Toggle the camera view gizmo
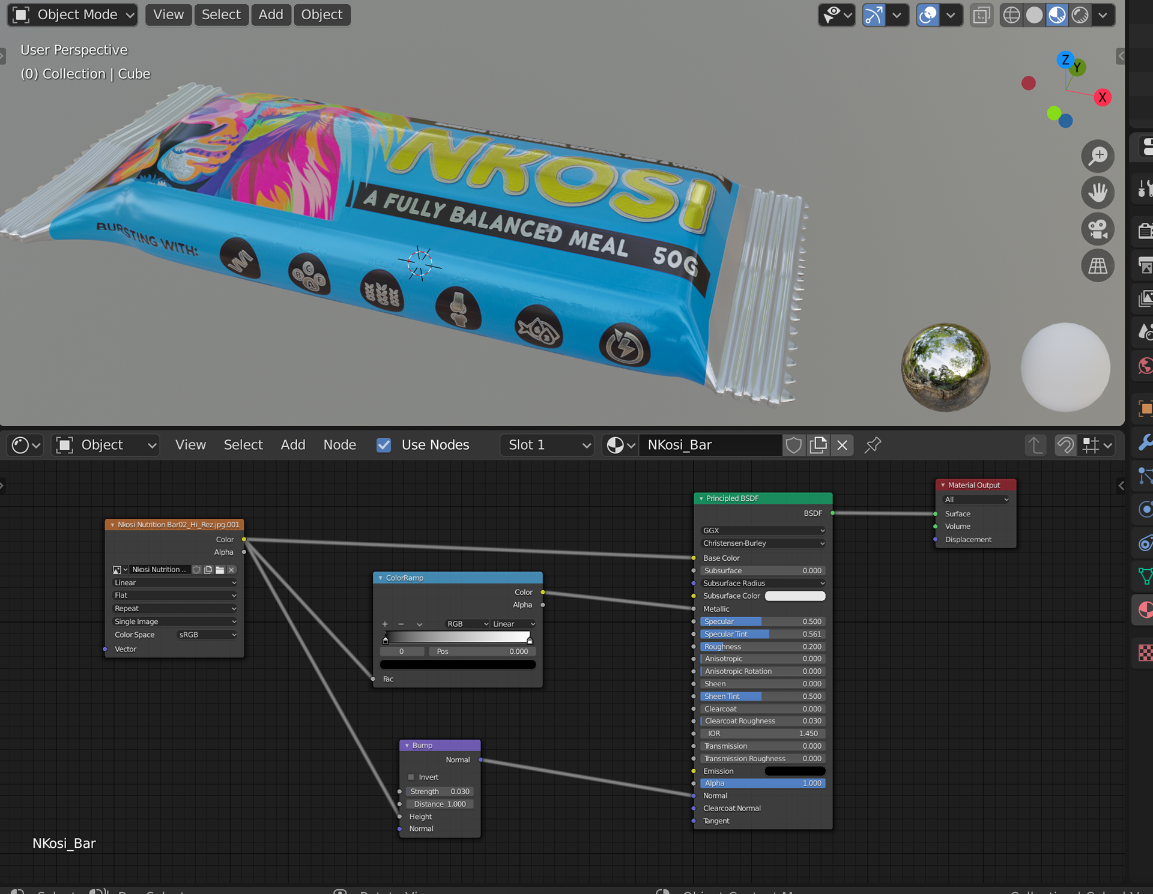The image size is (1153, 894). [1098, 229]
